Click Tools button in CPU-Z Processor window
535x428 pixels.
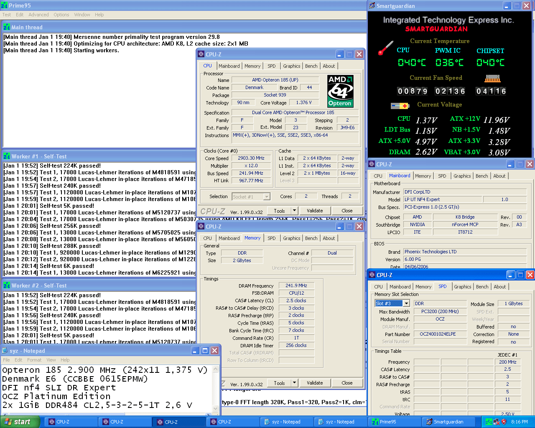point(279,211)
